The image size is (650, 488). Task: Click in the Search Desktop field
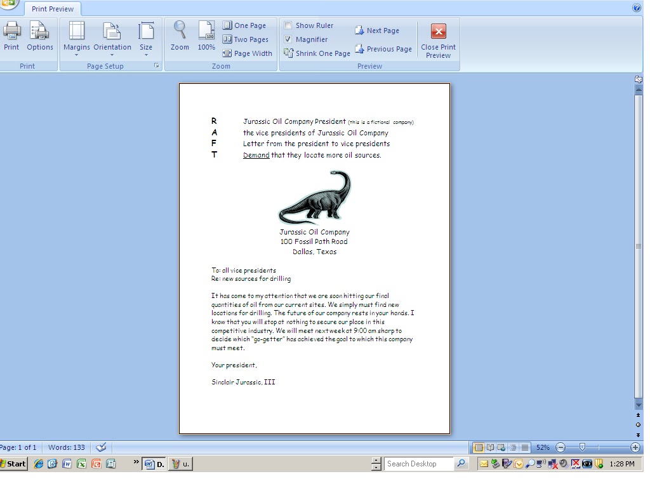(418, 464)
